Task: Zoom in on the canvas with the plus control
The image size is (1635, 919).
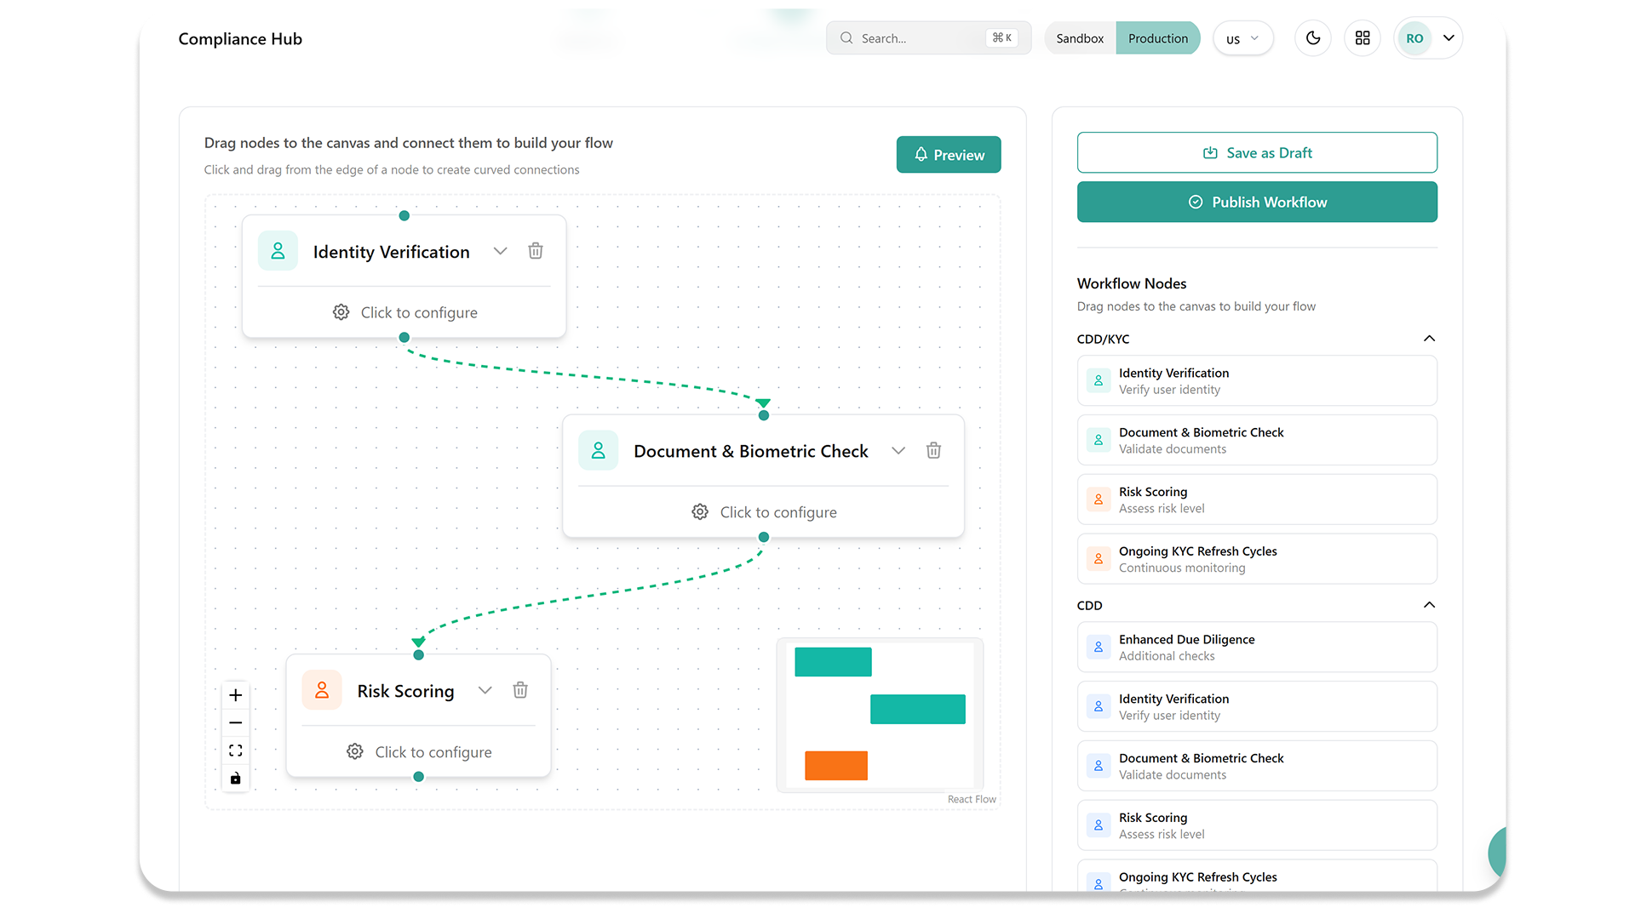Action: [236, 695]
